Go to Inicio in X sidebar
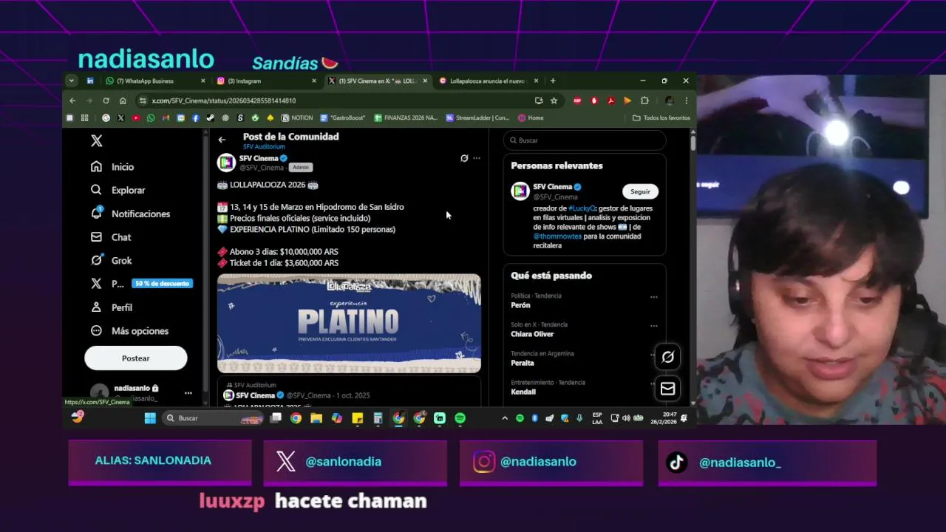Screen dimensions: 946x532 (x=112, y=167)
